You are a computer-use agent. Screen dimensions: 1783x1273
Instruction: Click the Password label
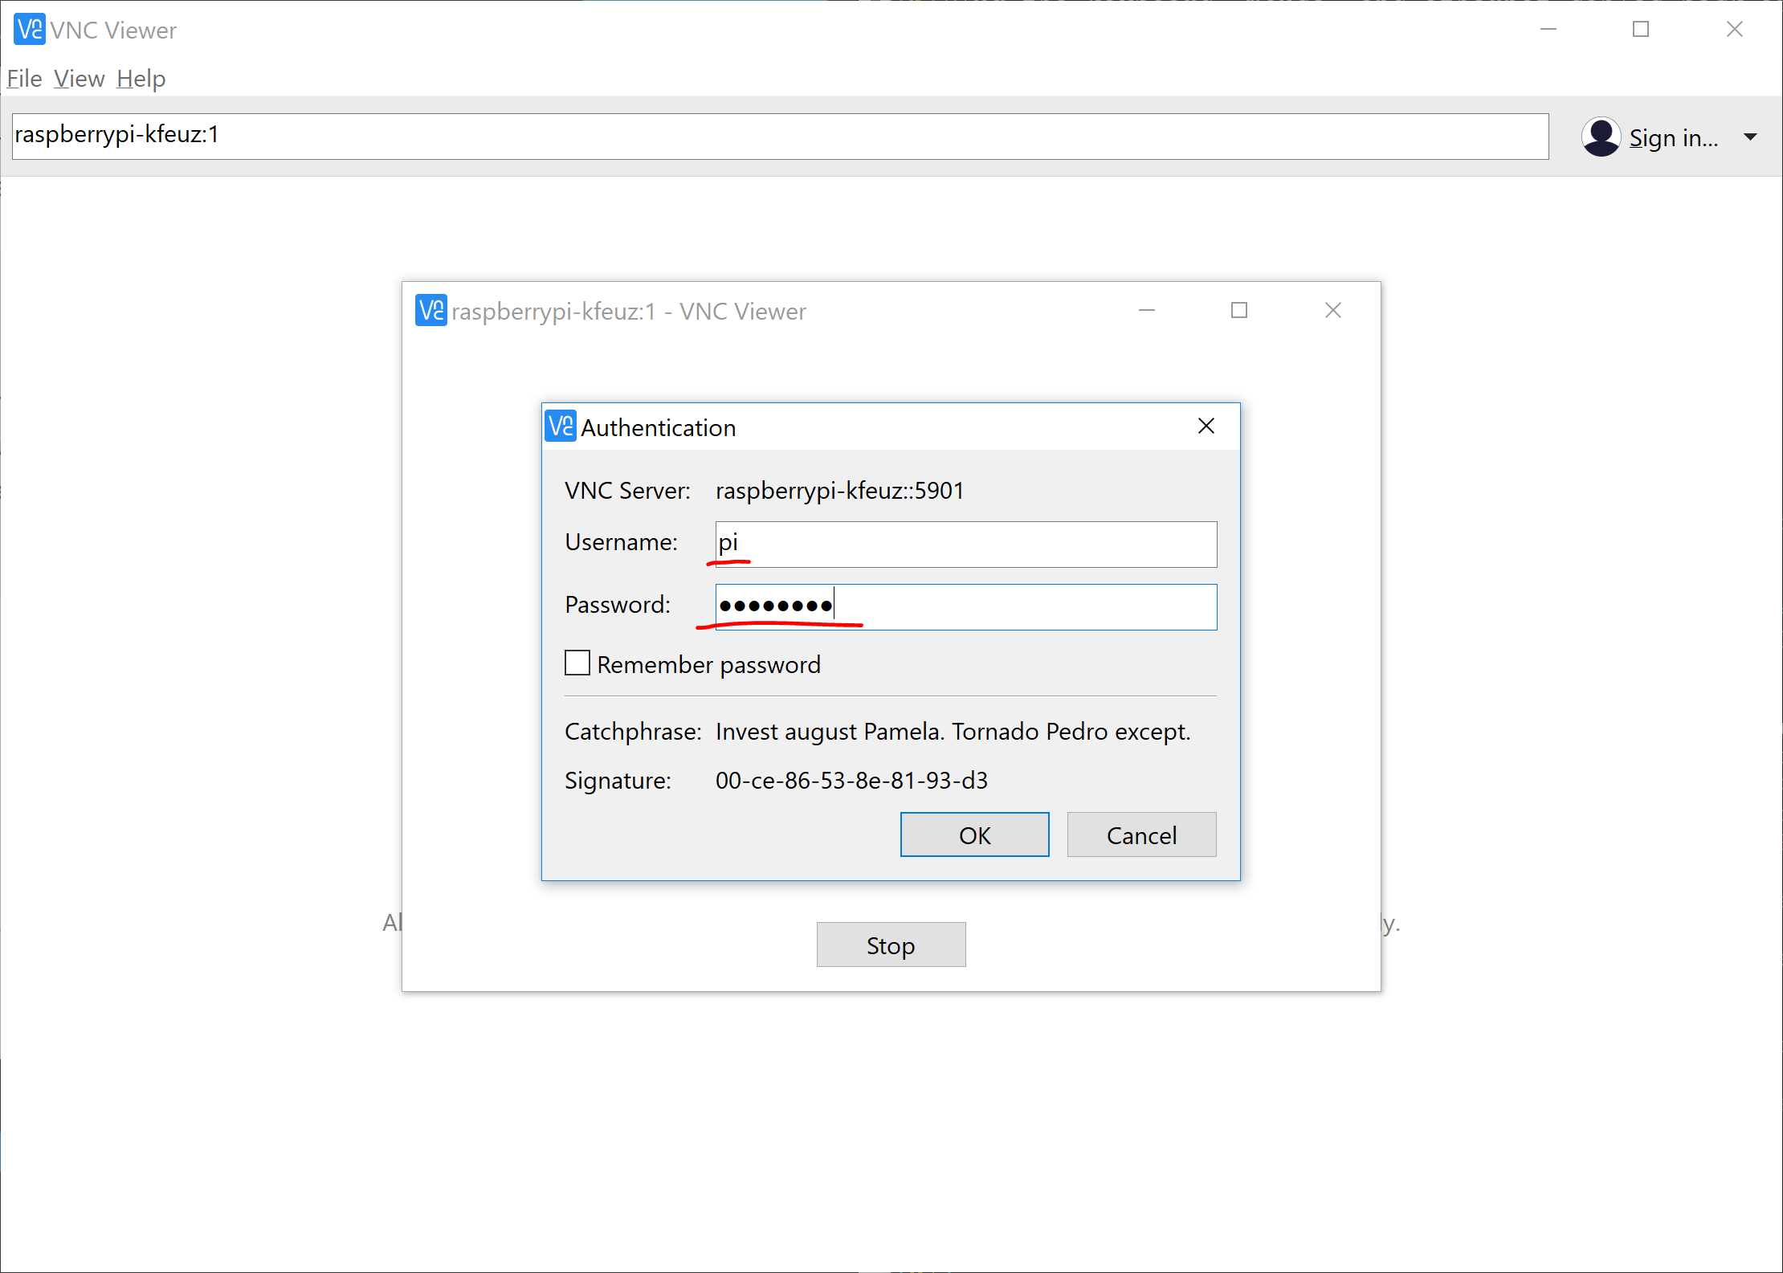pyautogui.click(x=617, y=605)
